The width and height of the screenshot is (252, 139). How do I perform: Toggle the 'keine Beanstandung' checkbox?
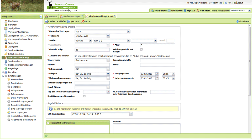(76, 56)
